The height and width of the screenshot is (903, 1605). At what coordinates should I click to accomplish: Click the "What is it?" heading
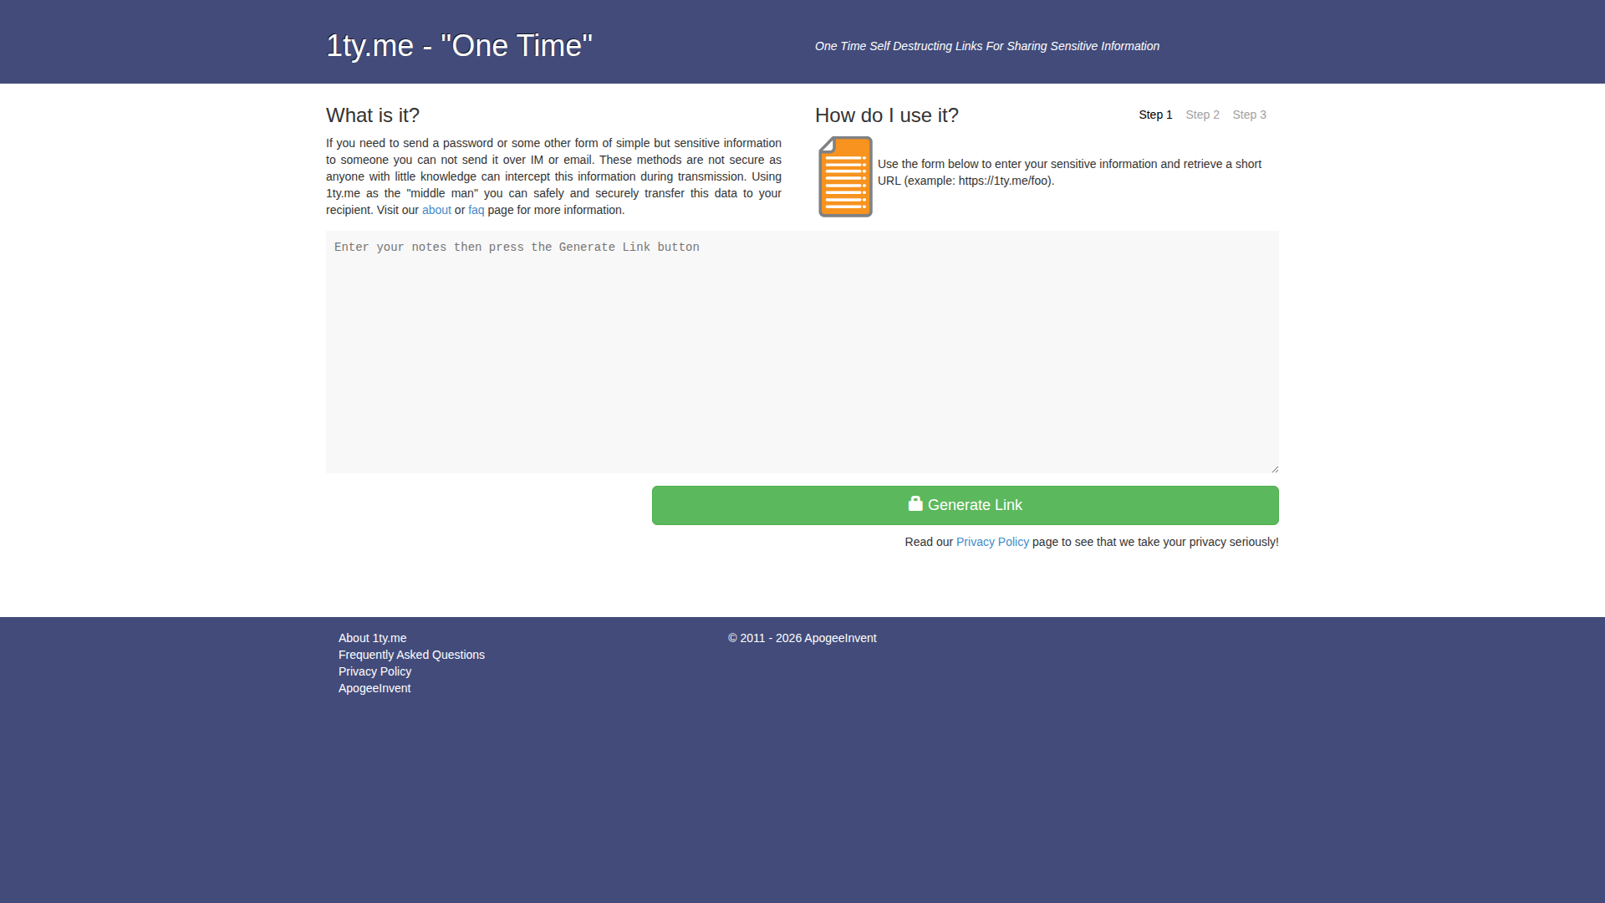tap(373, 115)
